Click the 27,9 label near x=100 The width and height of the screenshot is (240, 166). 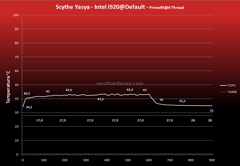point(40,120)
